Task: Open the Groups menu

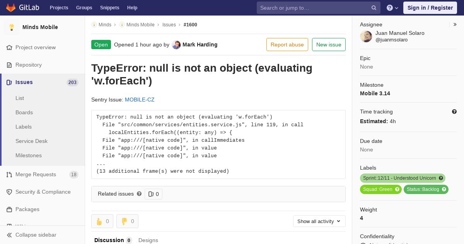Action: tap(84, 8)
